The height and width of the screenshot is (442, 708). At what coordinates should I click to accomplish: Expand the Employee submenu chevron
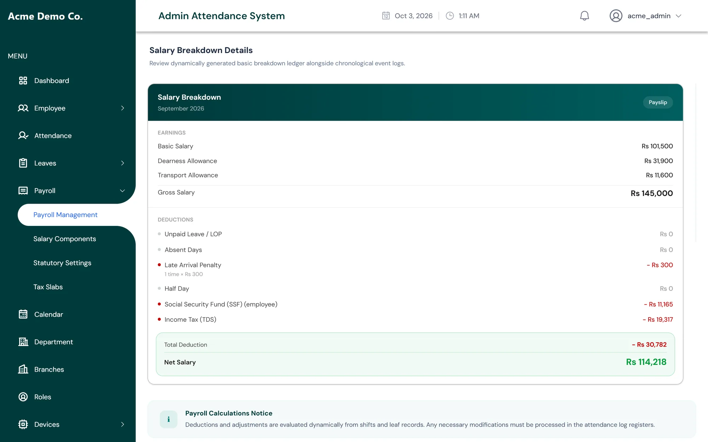pyautogui.click(x=122, y=108)
